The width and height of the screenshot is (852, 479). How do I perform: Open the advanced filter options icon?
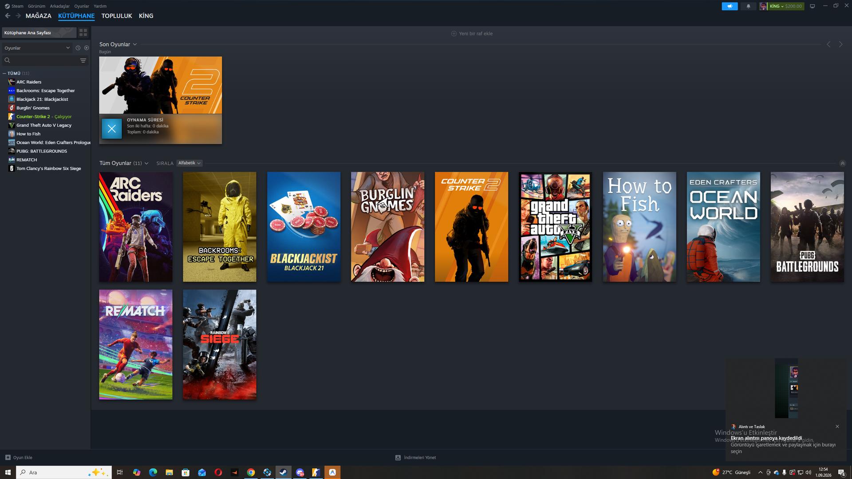pos(83,60)
